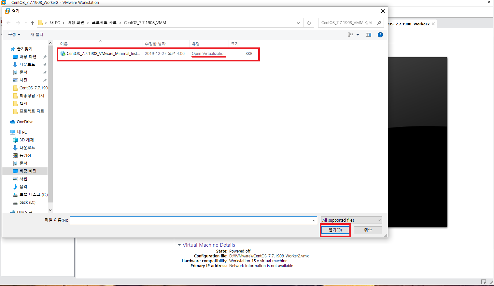Open 동영상 folder in sidebar
The width and height of the screenshot is (494, 286).
click(x=25, y=155)
